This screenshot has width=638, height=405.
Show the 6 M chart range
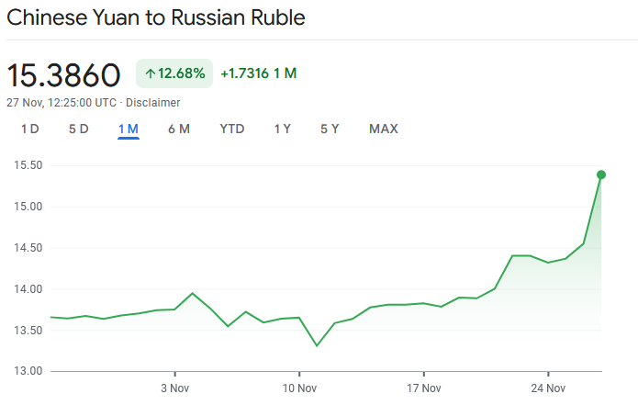click(179, 129)
